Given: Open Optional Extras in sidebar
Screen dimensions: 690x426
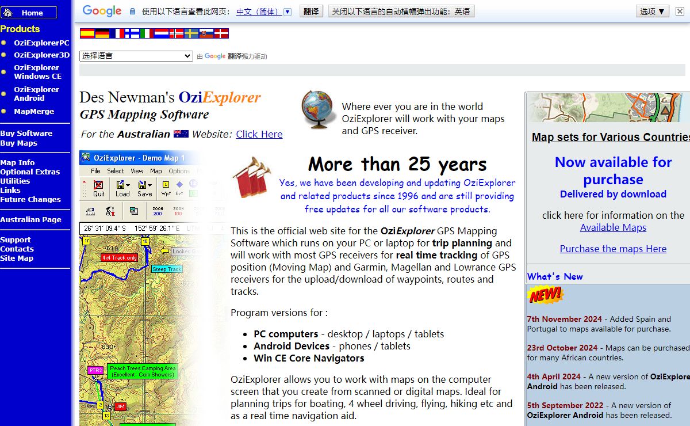Looking at the screenshot, I should click(30, 172).
